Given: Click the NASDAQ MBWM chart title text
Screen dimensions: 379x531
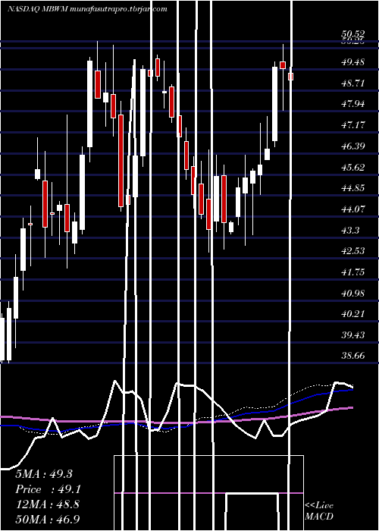Looking at the screenshot, I should [x=87, y=9].
